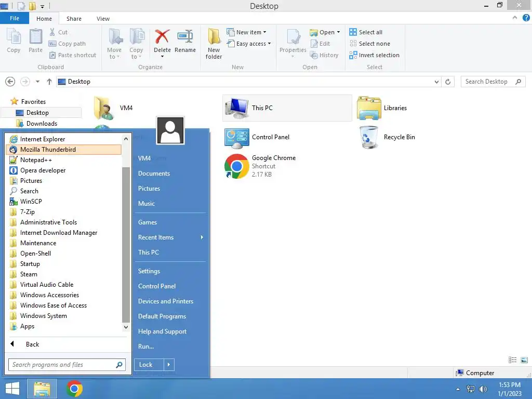Image resolution: width=532 pixels, height=399 pixels.
Task: Select the Control Panel icon in Desktop folder
Action: (237, 138)
